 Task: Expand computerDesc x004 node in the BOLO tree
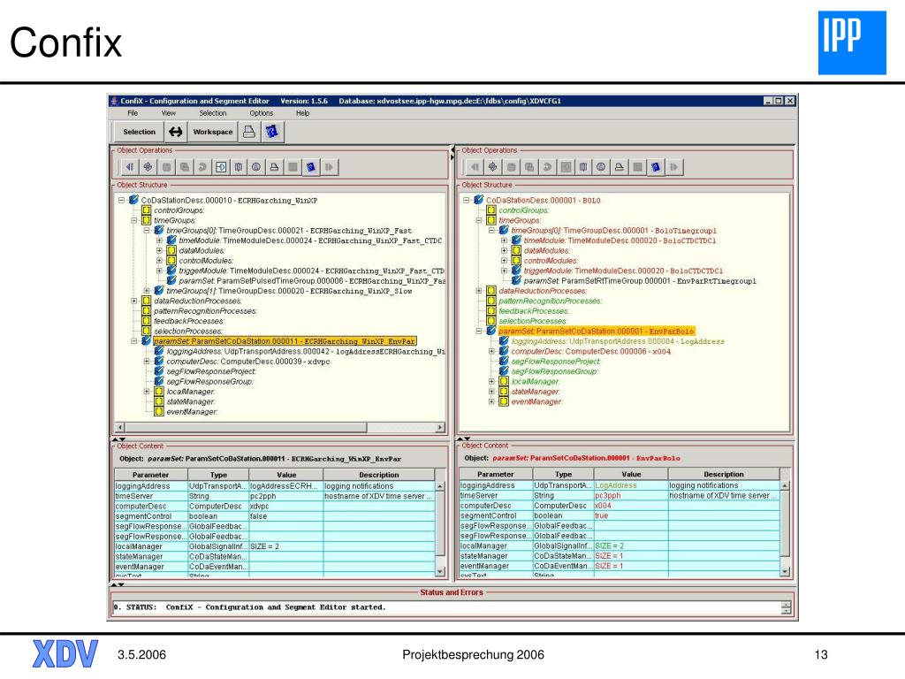(491, 351)
